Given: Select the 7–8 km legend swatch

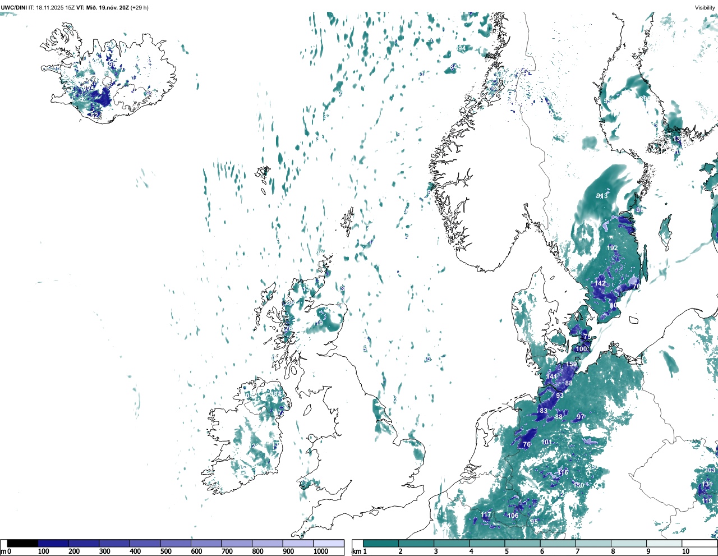Looking at the screenshot, I should point(594,544).
